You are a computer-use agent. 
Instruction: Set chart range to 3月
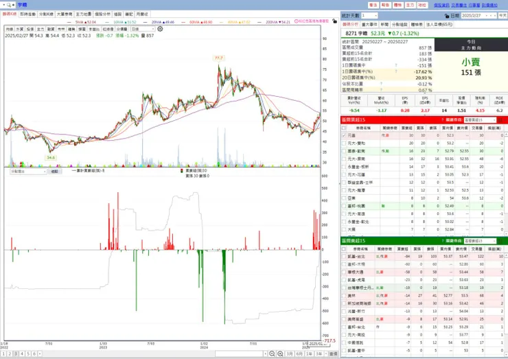click(290, 354)
